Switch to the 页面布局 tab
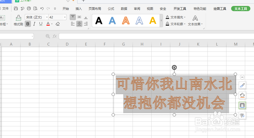 coord(95,9)
